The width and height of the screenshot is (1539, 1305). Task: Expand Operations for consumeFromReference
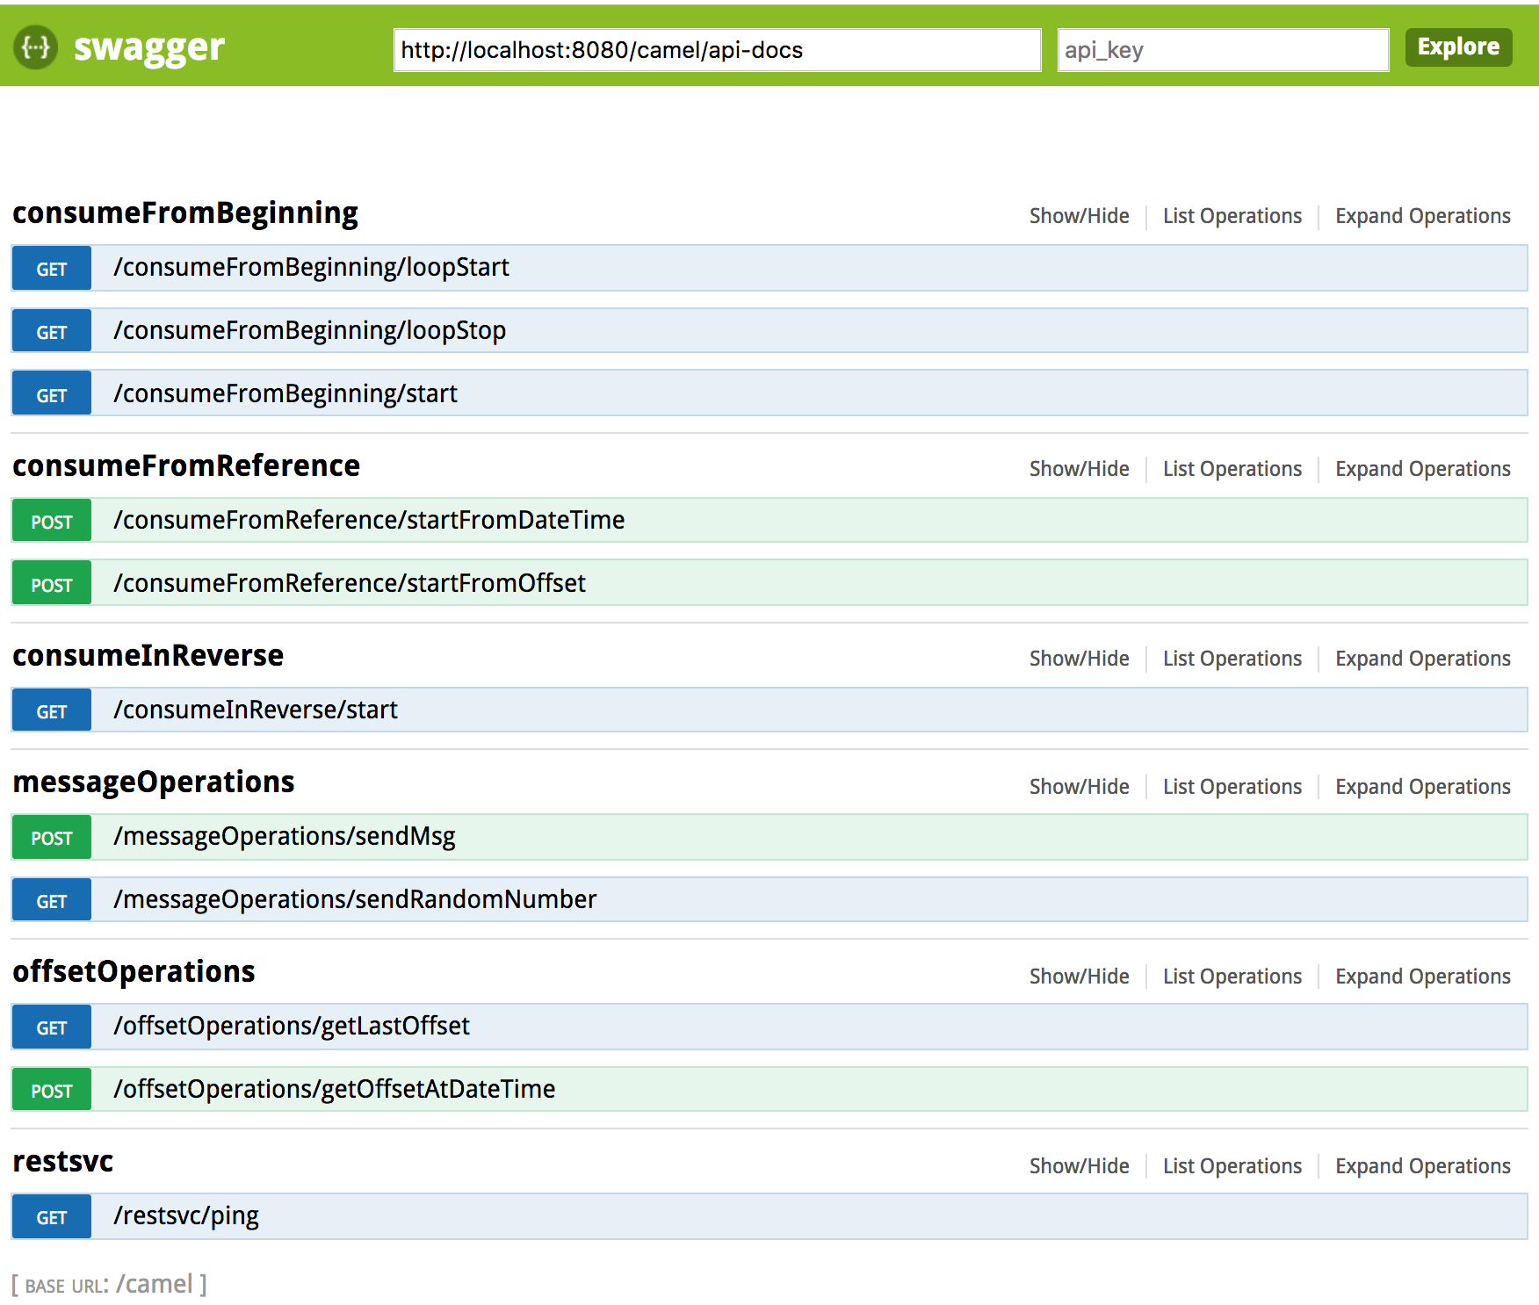[x=1422, y=469]
